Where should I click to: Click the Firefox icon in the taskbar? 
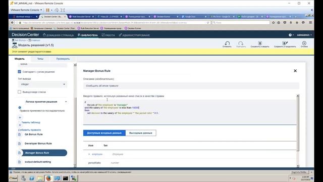coord(48,178)
